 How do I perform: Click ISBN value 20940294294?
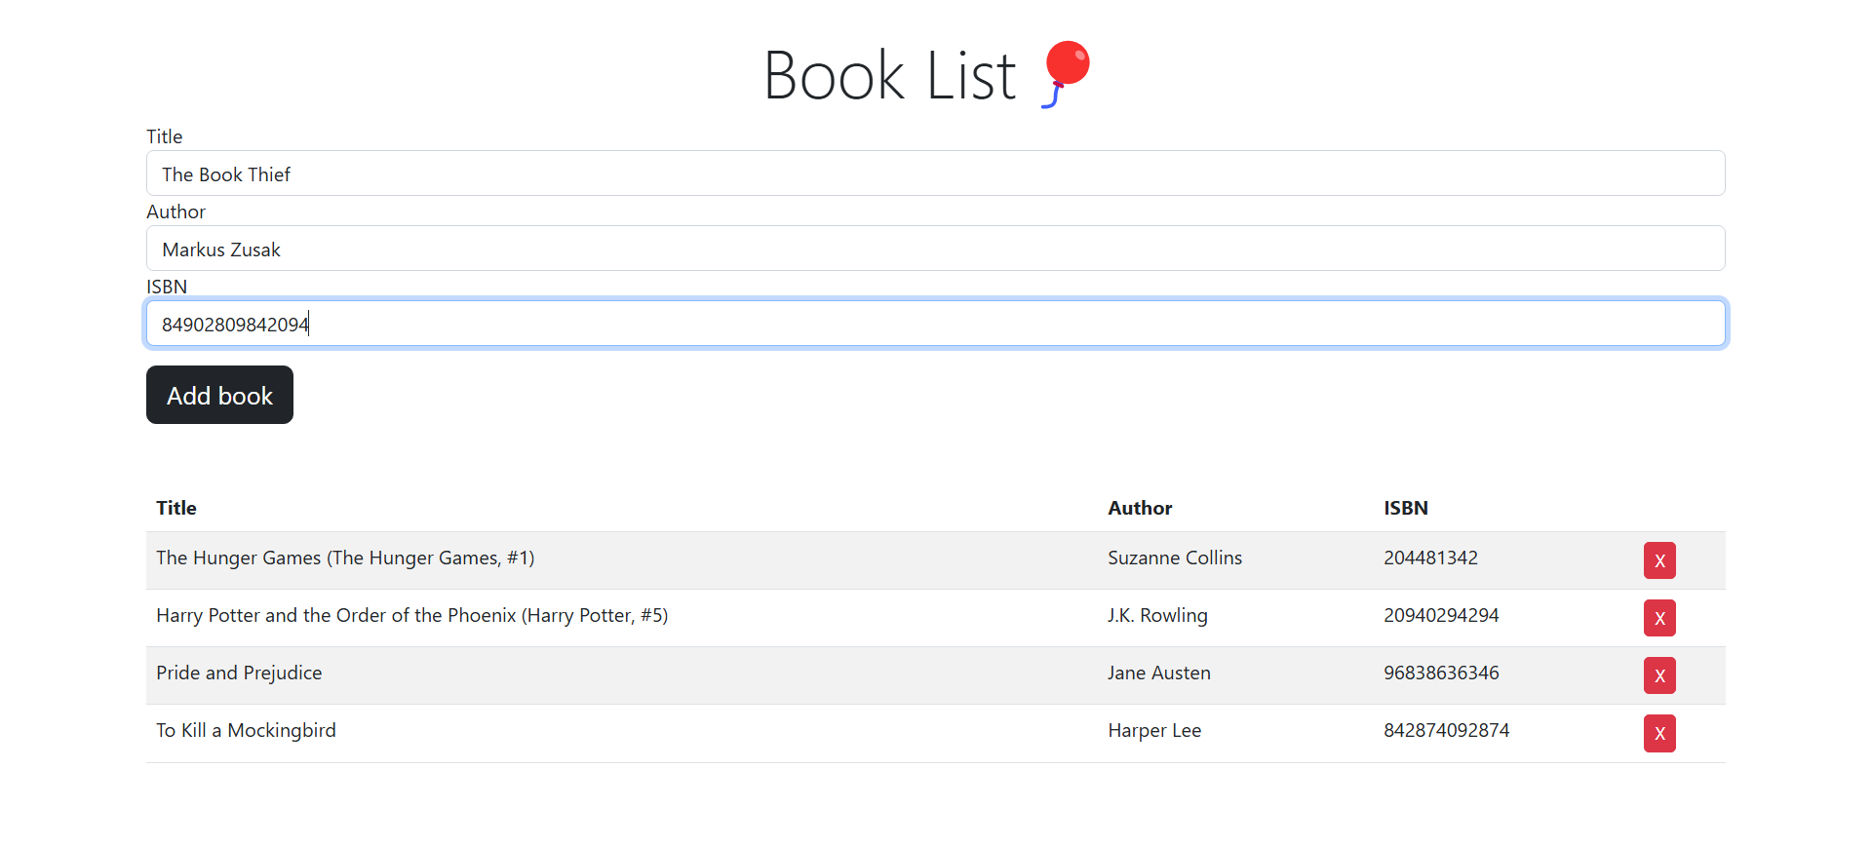point(1441,615)
